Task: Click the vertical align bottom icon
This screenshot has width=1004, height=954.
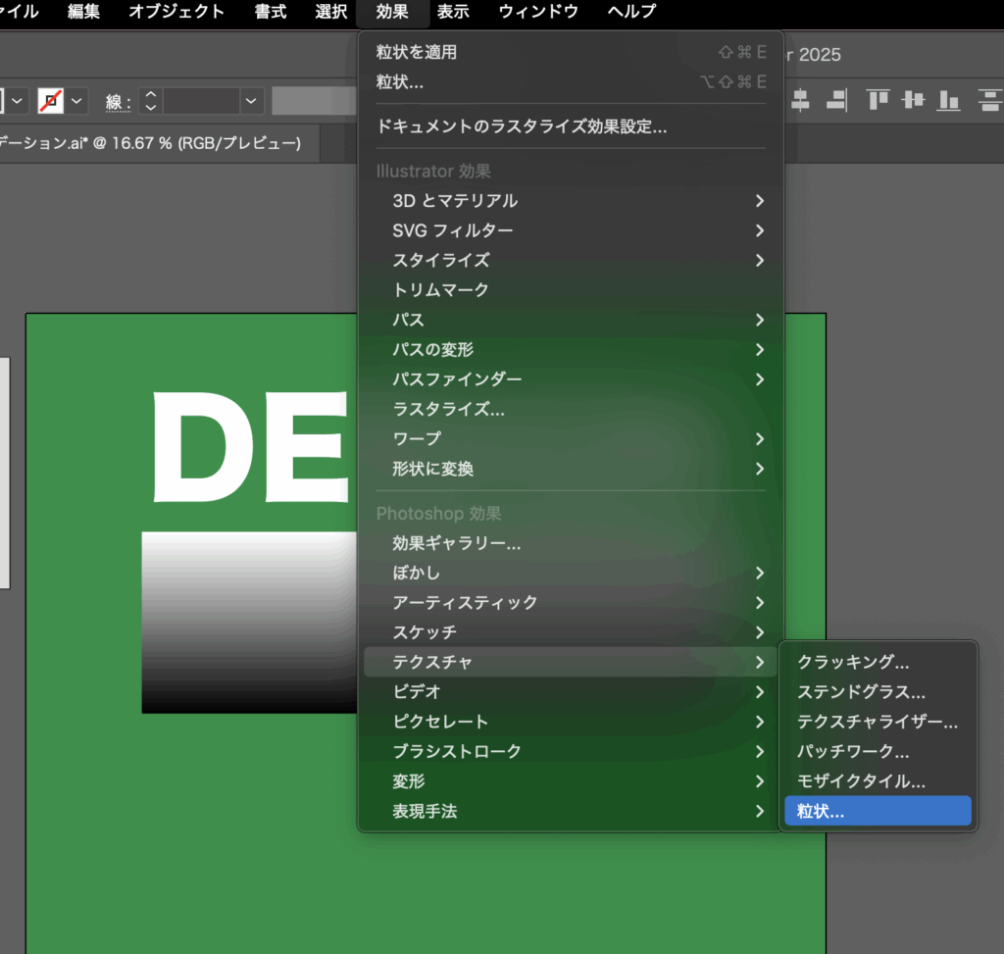Action: [x=949, y=100]
